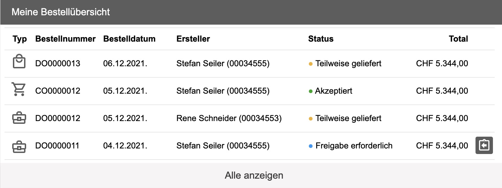Click the briefcase icon for DO0000012
Screen dimensions: 502x188
tap(19, 118)
